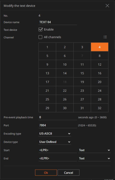Edit the End string </LPR> field
Screen dimensions: 115x180
coord(58,158)
